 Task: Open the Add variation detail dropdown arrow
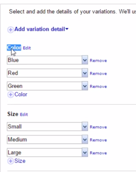[x=67, y=29]
